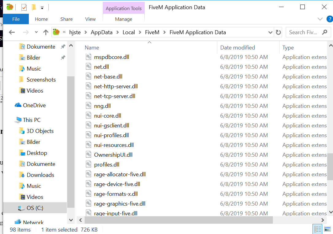Switch to Large icons view layout
Viewport: 333px width, 234px height.
(327, 229)
